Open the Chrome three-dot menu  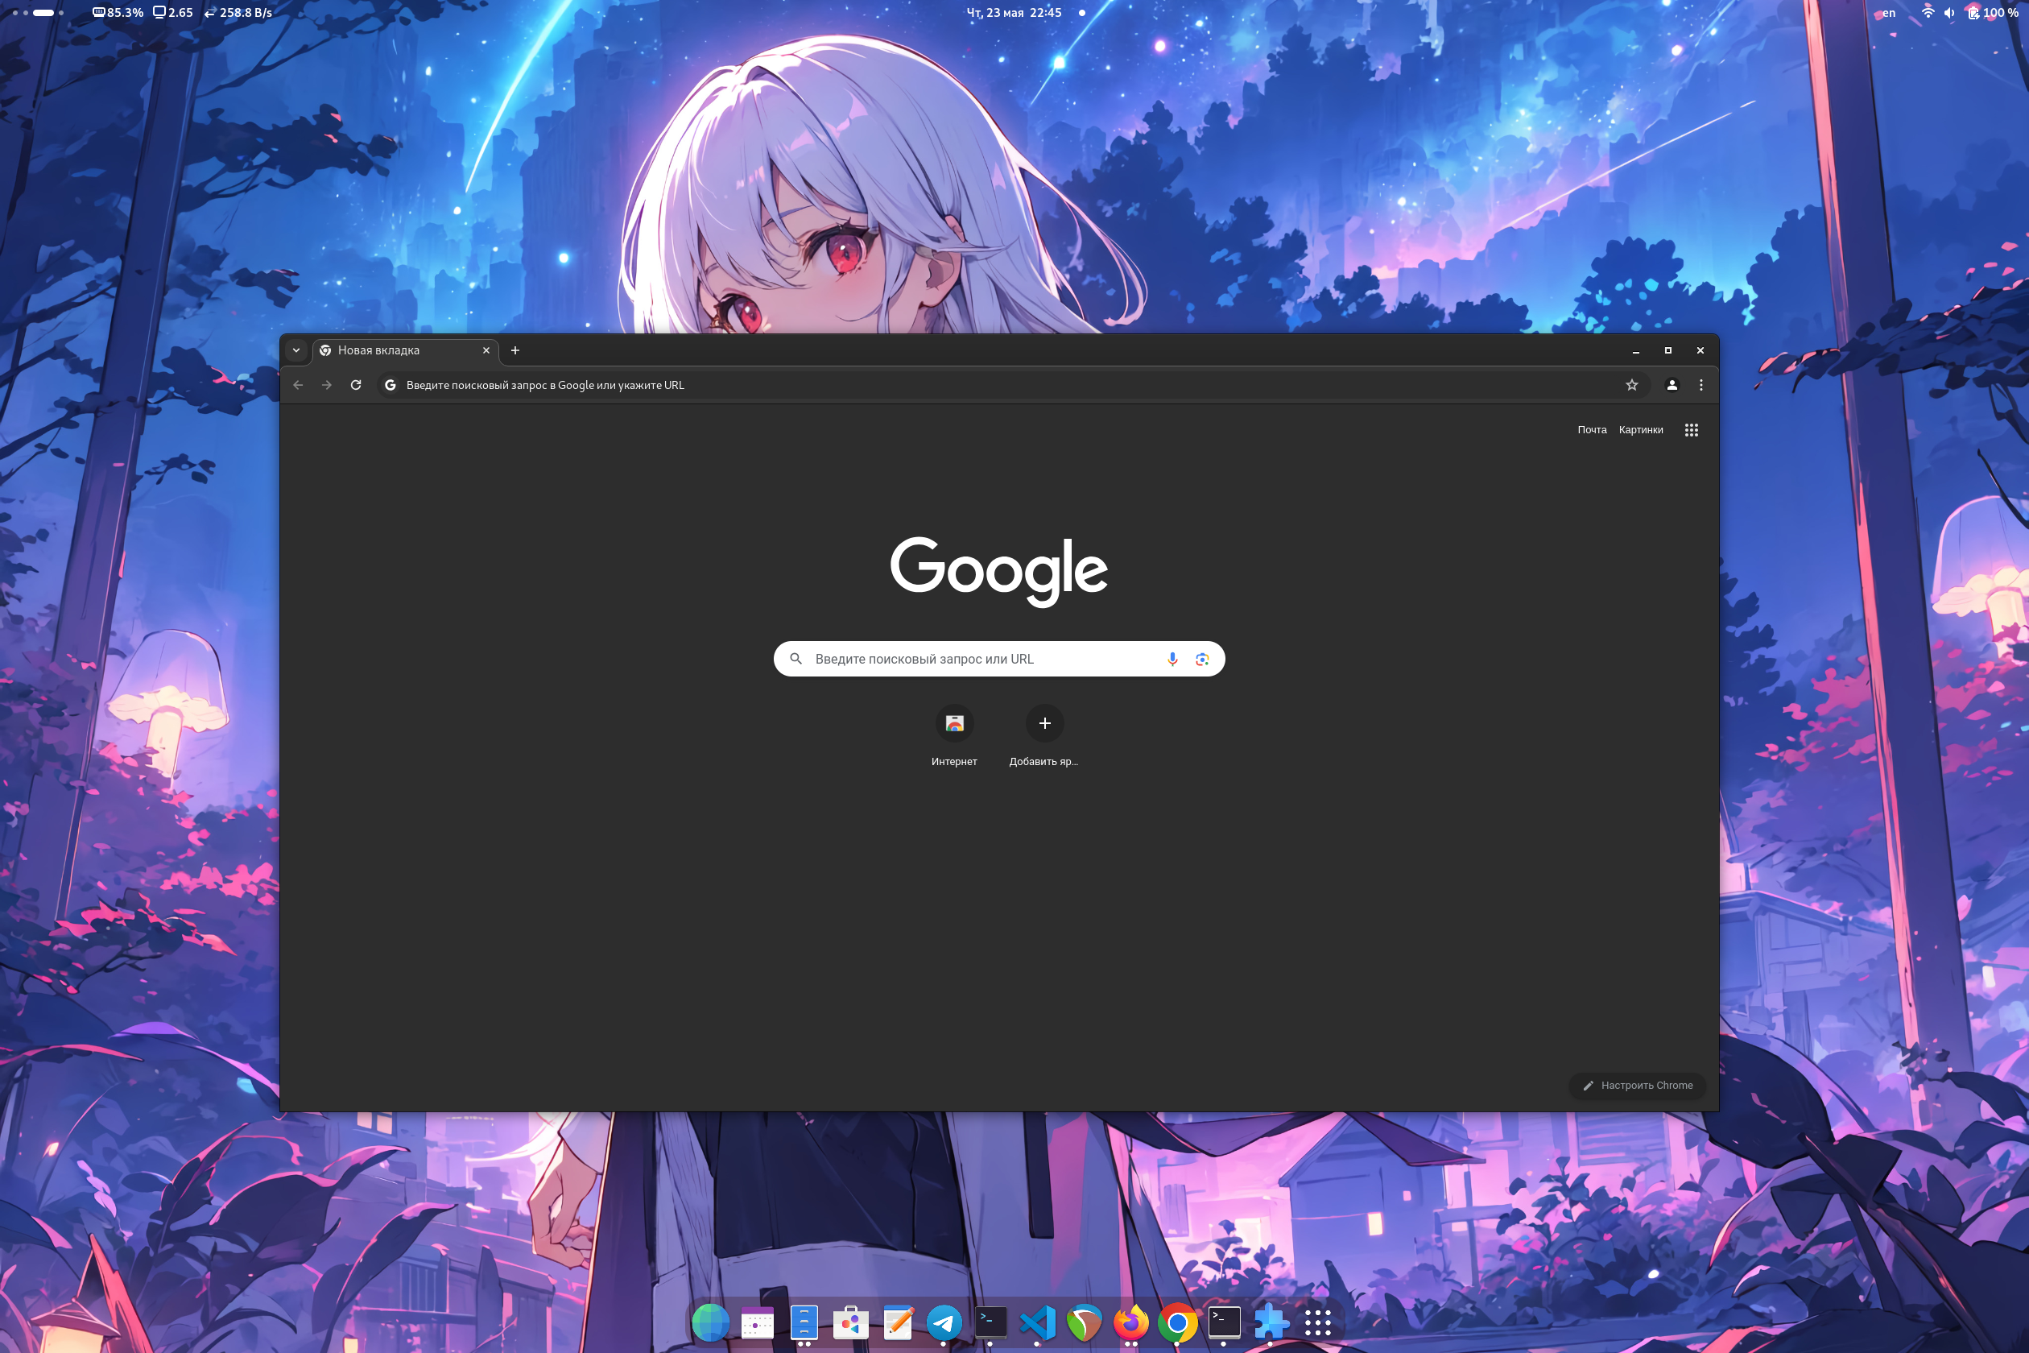click(x=1701, y=385)
